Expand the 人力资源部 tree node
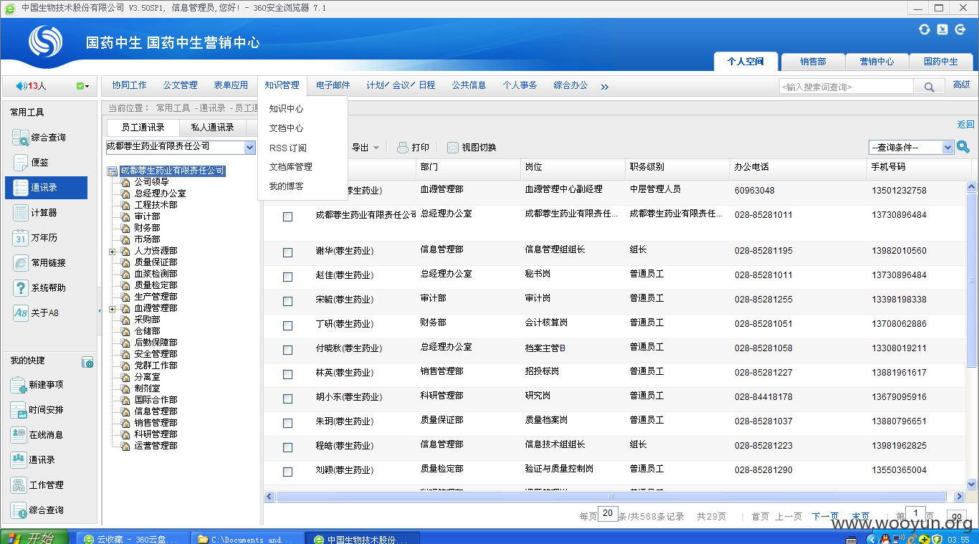Screen dimensions: 979x544 click(112, 252)
